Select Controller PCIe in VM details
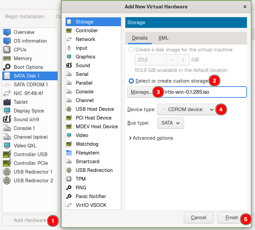This screenshot has width=255, height=230. click(30, 163)
